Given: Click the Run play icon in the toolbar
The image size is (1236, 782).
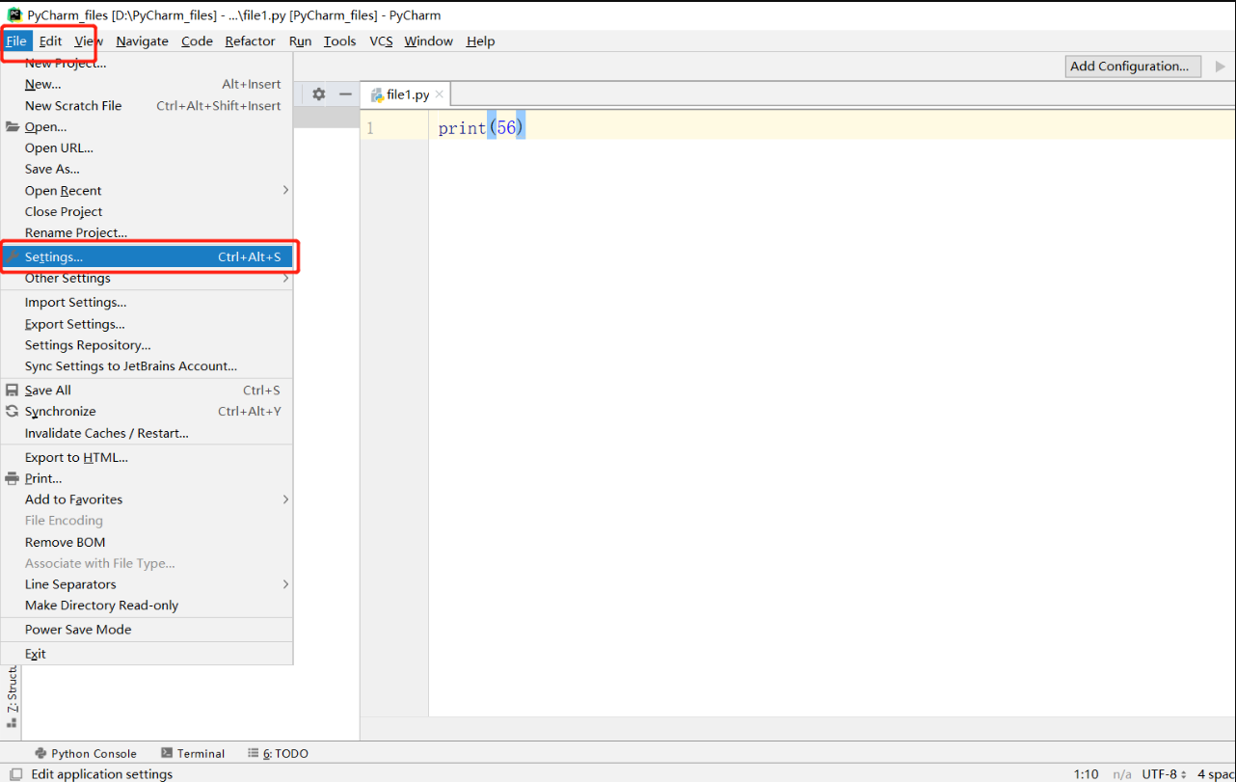Looking at the screenshot, I should pyautogui.click(x=1220, y=67).
